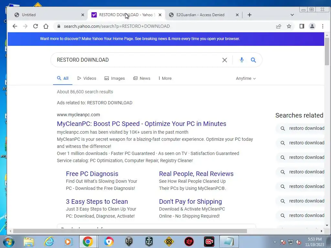Open Action Center flag in tray
The height and width of the screenshot is (248, 331).
point(283,242)
